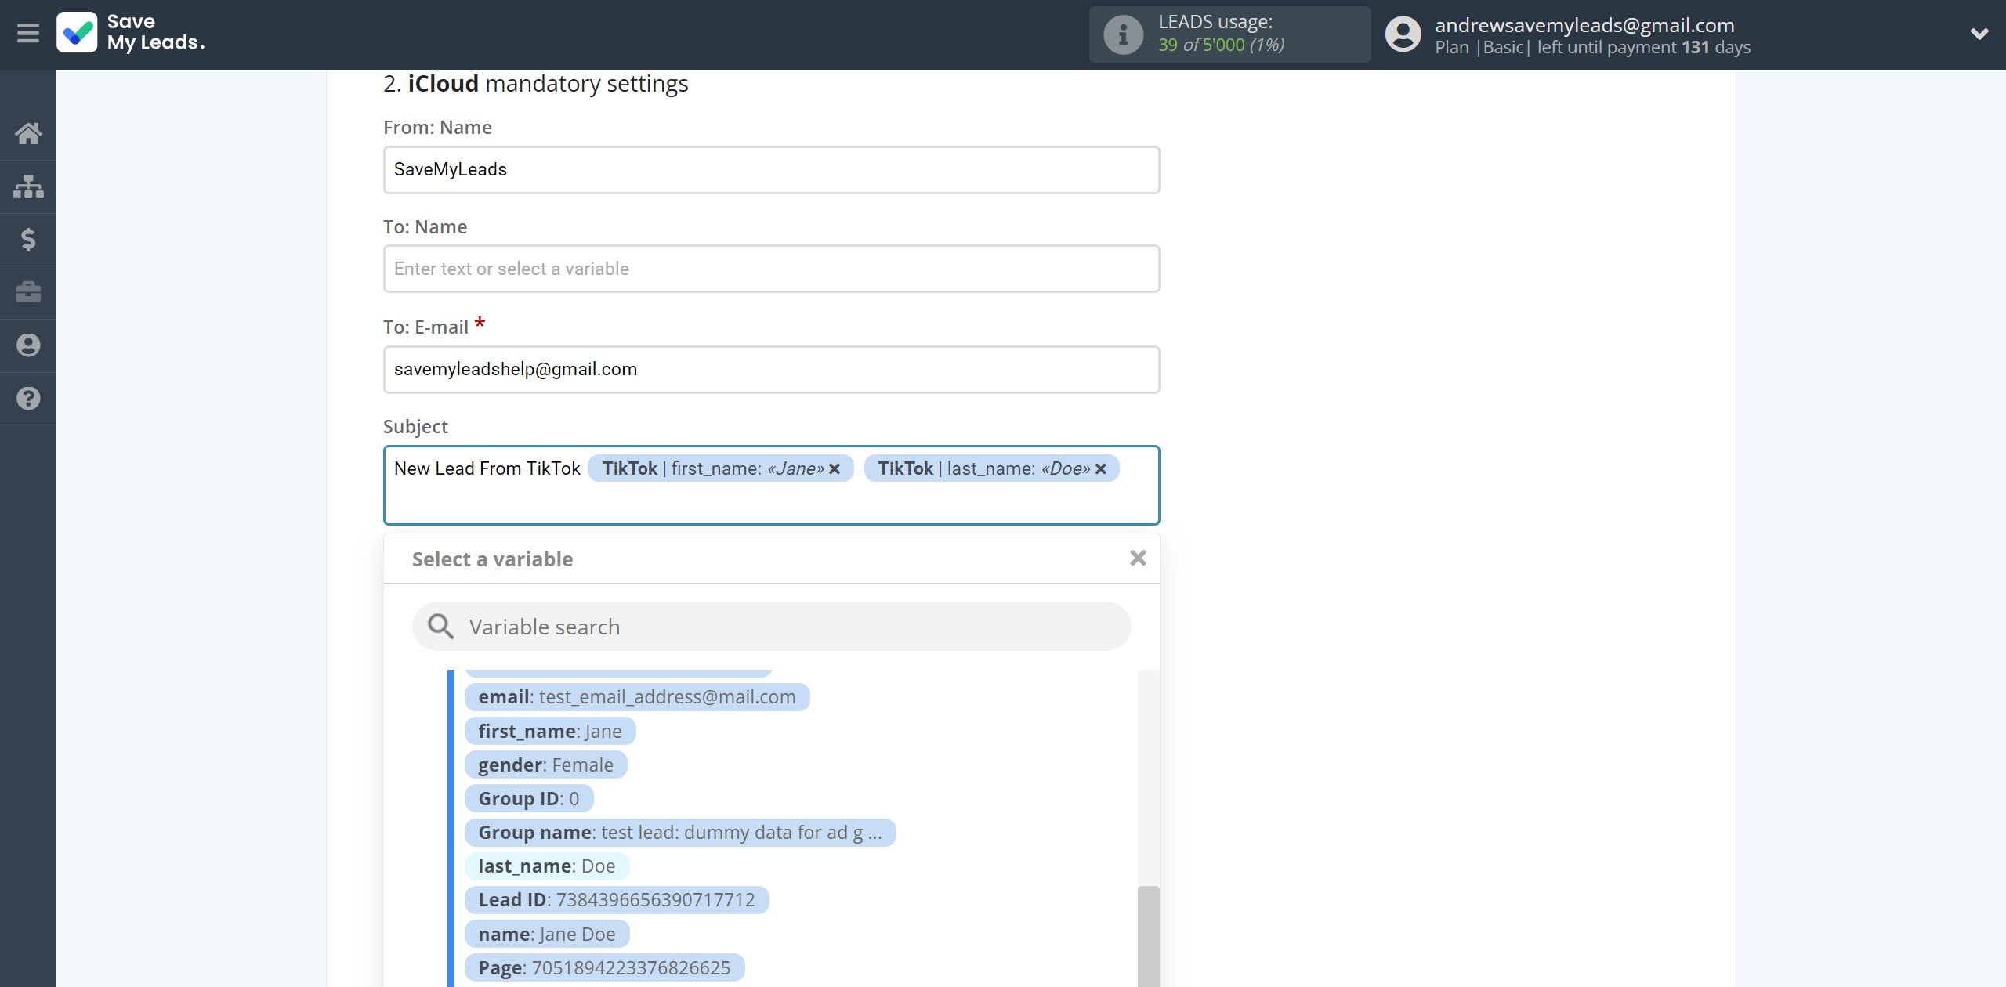
Task: Select the name: Jane Doe variable
Action: click(547, 934)
